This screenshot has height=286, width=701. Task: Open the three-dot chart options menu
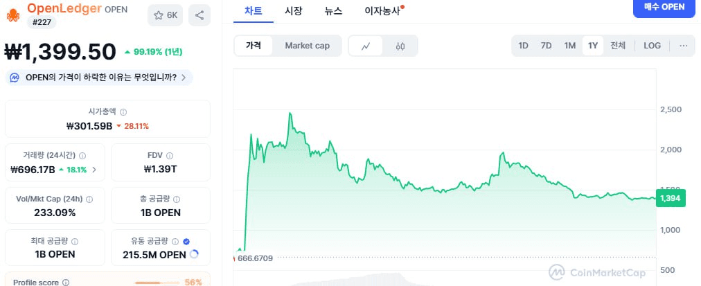click(684, 46)
